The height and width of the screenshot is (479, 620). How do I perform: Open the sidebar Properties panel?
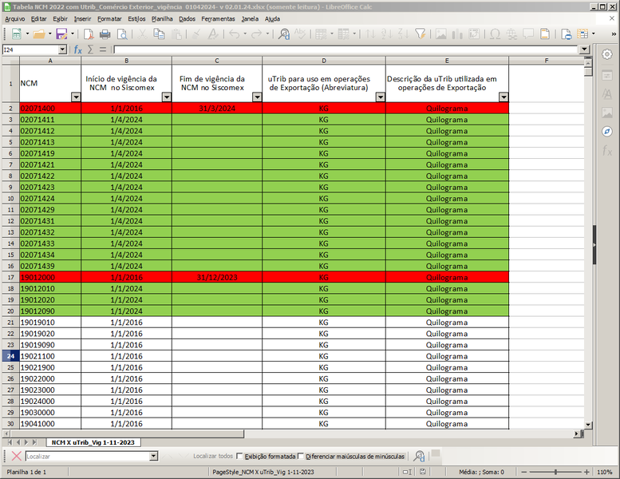pyautogui.click(x=607, y=75)
